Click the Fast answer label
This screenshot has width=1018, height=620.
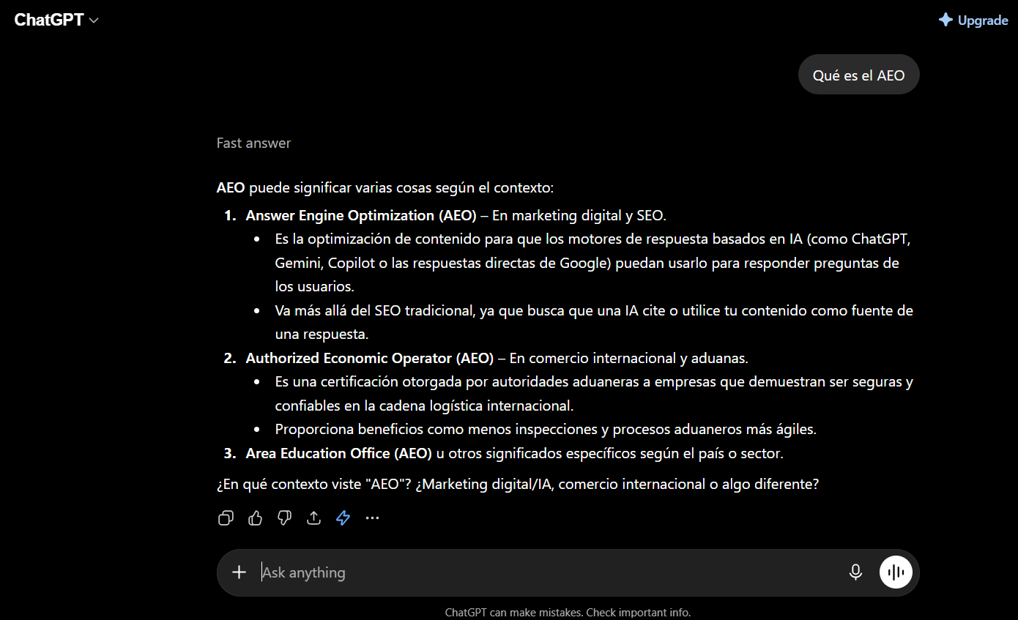tap(253, 143)
